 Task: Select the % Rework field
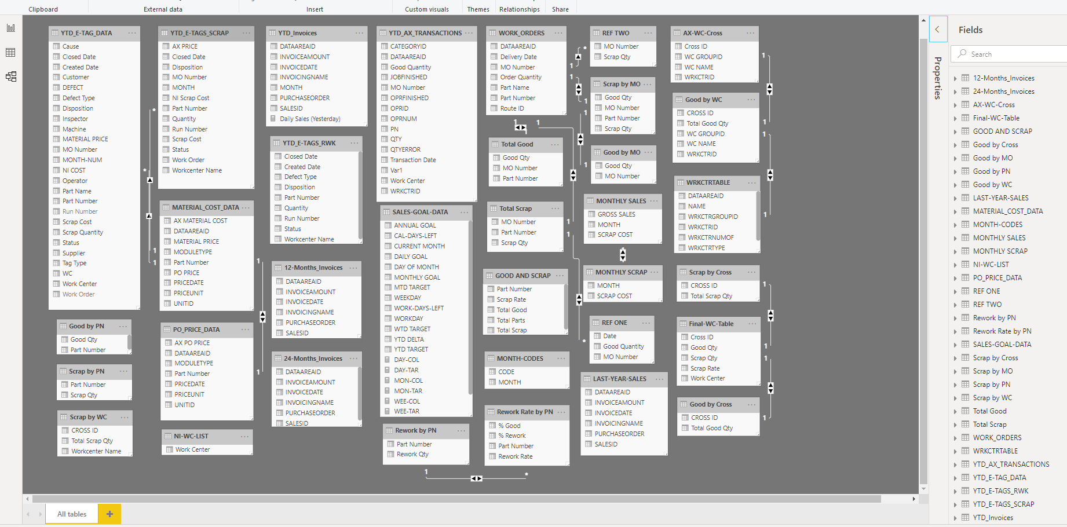[x=512, y=436]
